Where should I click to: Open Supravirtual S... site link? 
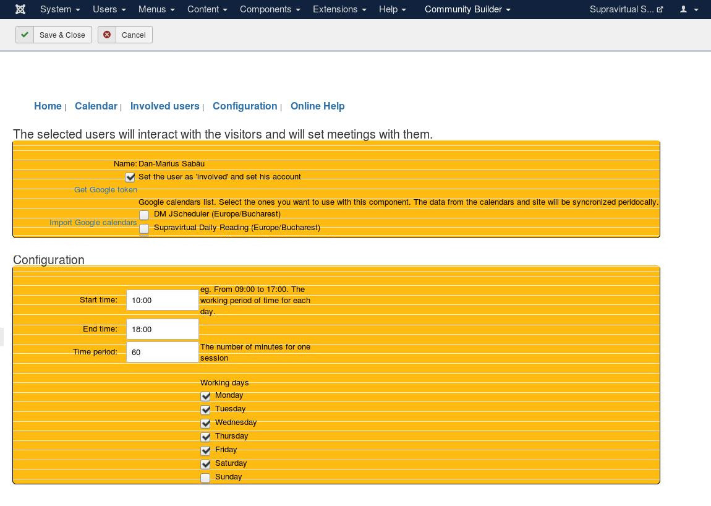pyautogui.click(x=626, y=9)
